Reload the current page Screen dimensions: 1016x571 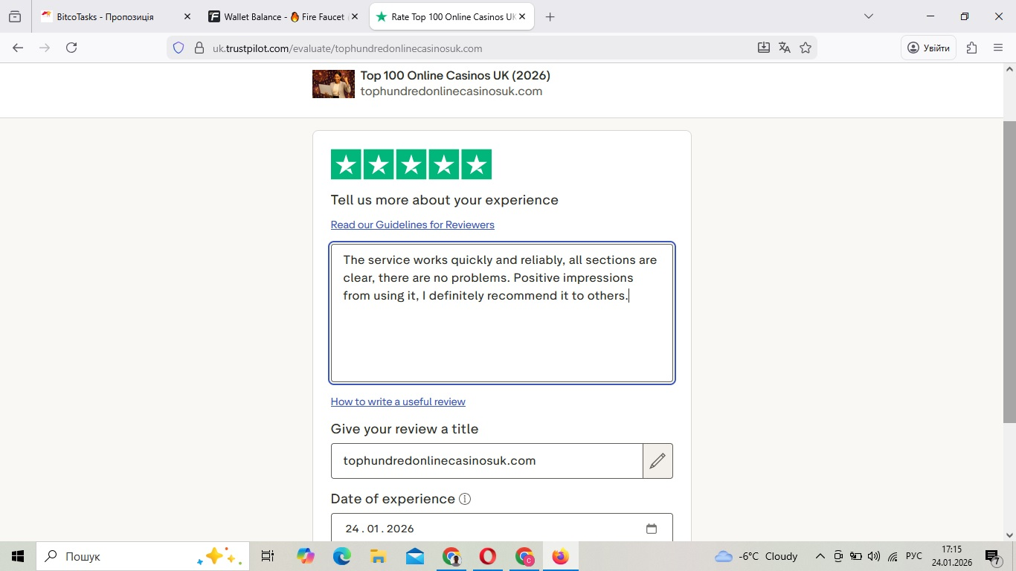71,48
